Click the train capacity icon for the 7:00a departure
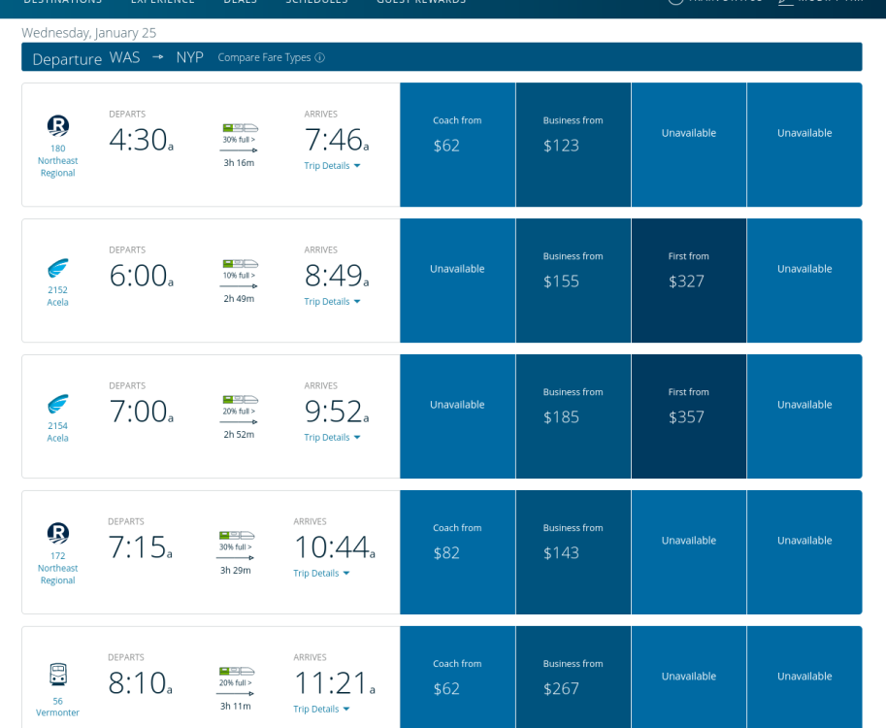886x728 pixels. tap(240, 399)
